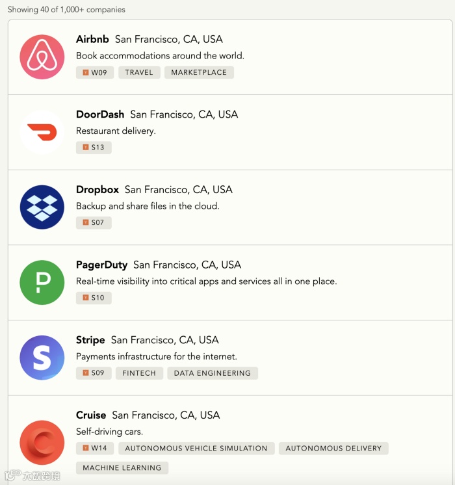Select the MACHINE LEARNING tag
The height and width of the screenshot is (485, 455).
coord(122,467)
